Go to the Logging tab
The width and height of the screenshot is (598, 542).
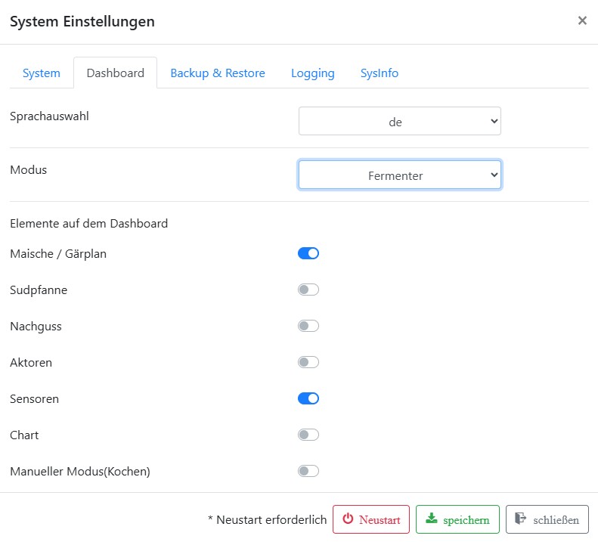312,73
